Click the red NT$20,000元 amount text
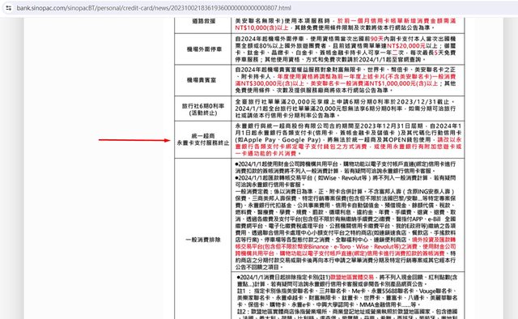This screenshot has width=518, height=319. coord(406,45)
